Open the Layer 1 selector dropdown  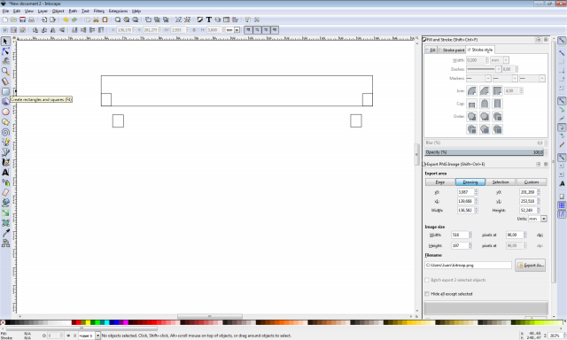click(97, 336)
